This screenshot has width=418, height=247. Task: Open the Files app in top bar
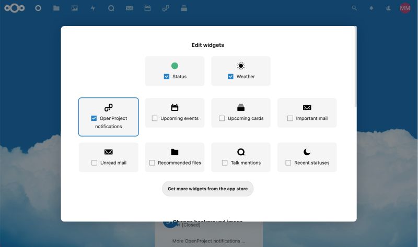click(x=56, y=8)
